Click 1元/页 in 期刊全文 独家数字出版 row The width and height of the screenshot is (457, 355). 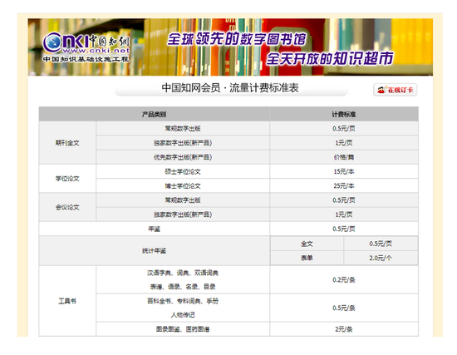coord(344,143)
